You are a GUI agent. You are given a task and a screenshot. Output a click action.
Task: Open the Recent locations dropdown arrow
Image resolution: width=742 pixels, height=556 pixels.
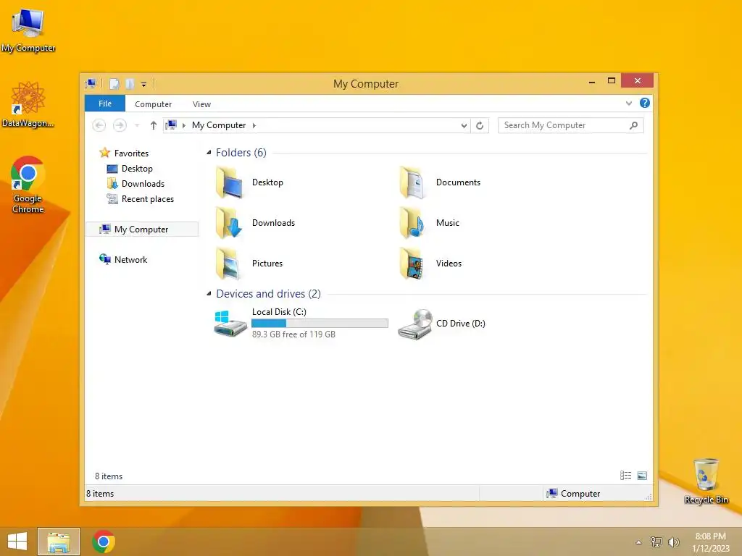click(137, 125)
